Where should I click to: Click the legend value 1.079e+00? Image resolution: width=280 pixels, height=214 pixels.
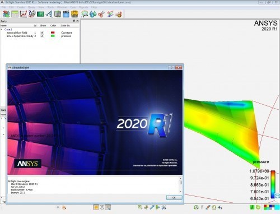[x=259, y=171]
